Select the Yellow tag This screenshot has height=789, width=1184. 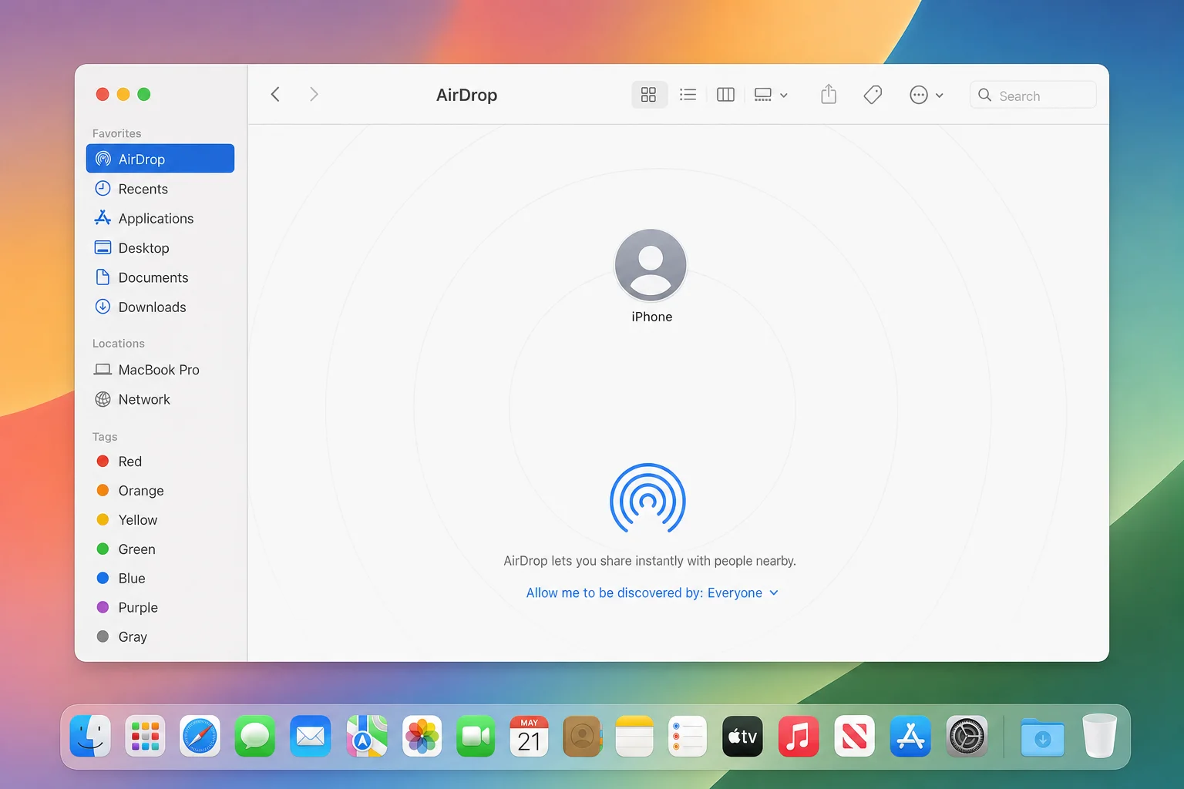(160, 520)
